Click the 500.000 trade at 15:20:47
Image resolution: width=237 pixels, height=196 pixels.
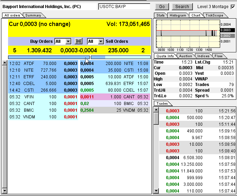[x=197, y=118]
